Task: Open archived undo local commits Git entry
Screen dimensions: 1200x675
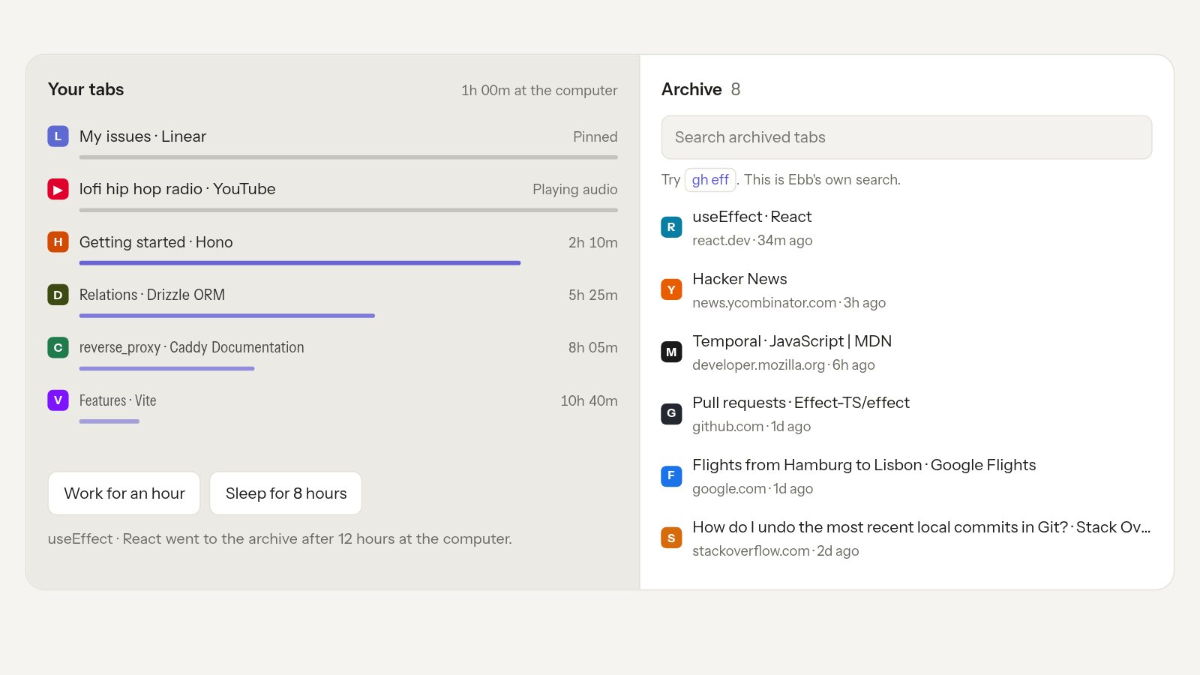Action: [907, 538]
